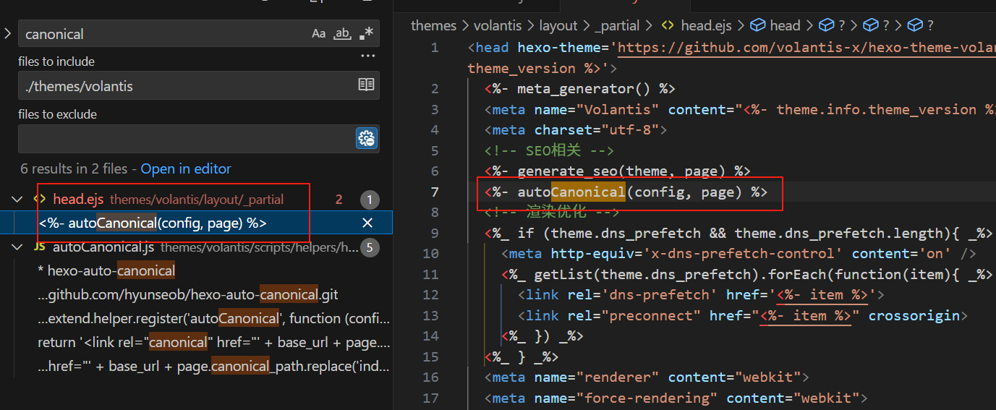Image resolution: width=996 pixels, height=410 pixels.
Task: Click the Open in editor link
Action: point(186,168)
